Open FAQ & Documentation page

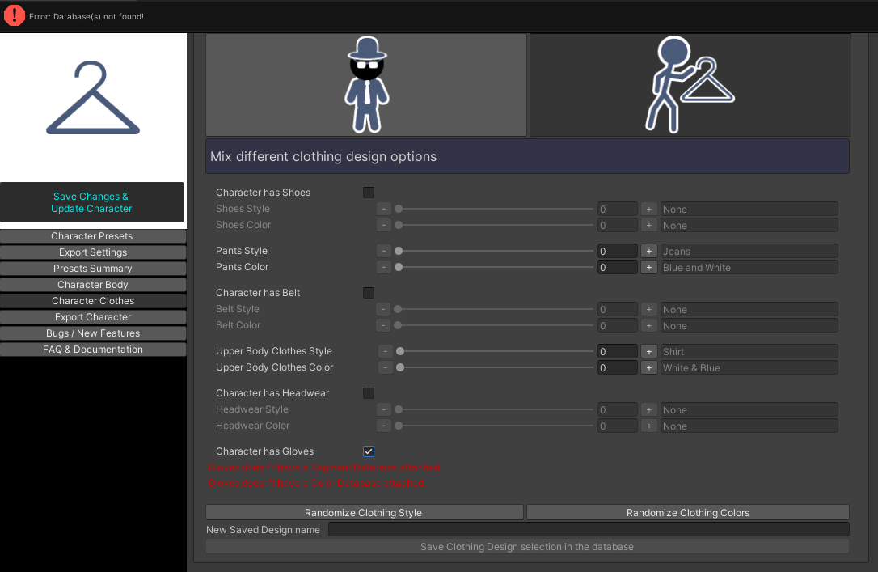click(x=92, y=350)
